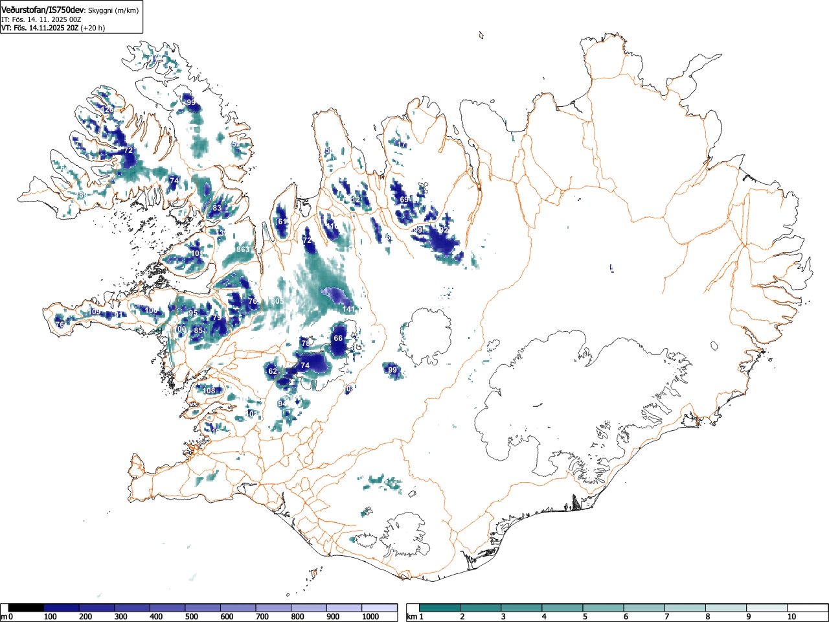The height and width of the screenshot is (622, 829).
Task: Select the 900–1000 m pale lavender swatch
Action: click(345, 608)
